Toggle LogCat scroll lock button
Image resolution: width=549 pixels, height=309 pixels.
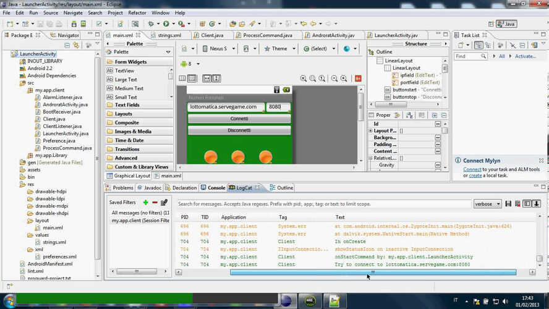pyautogui.click(x=537, y=204)
